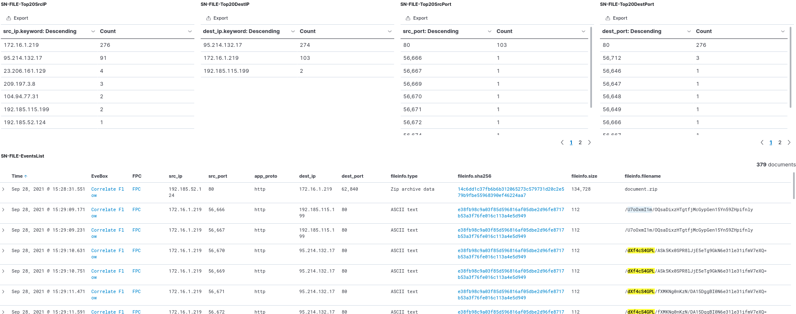Go to previous page in Top20SrcPort table
The width and height of the screenshot is (796, 314).
[562, 143]
